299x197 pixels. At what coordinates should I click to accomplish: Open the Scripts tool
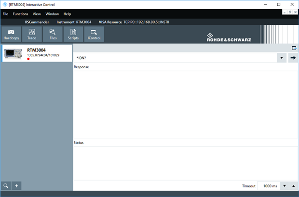click(73, 34)
